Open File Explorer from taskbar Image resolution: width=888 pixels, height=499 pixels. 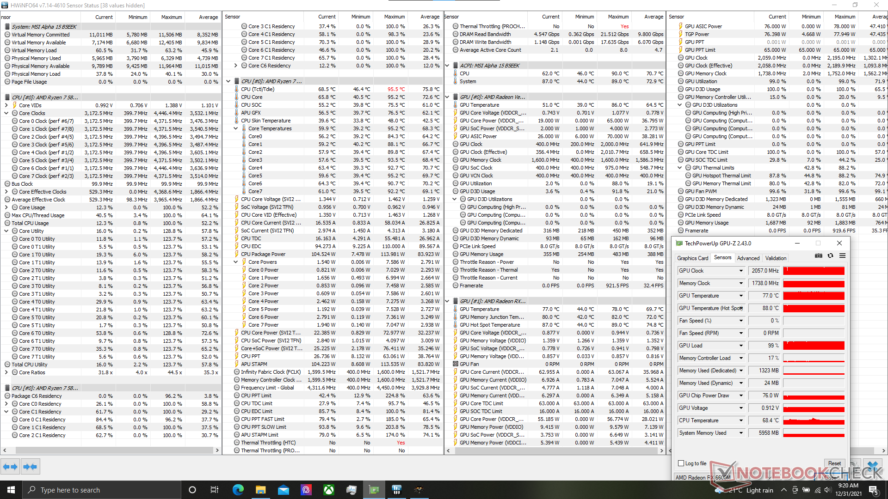pyautogui.click(x=260, y=490)
